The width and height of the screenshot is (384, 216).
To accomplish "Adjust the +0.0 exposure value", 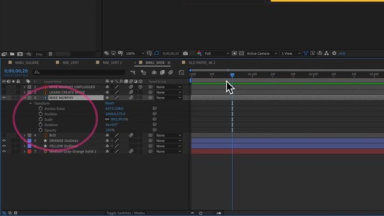I will [x=342, y=53].
